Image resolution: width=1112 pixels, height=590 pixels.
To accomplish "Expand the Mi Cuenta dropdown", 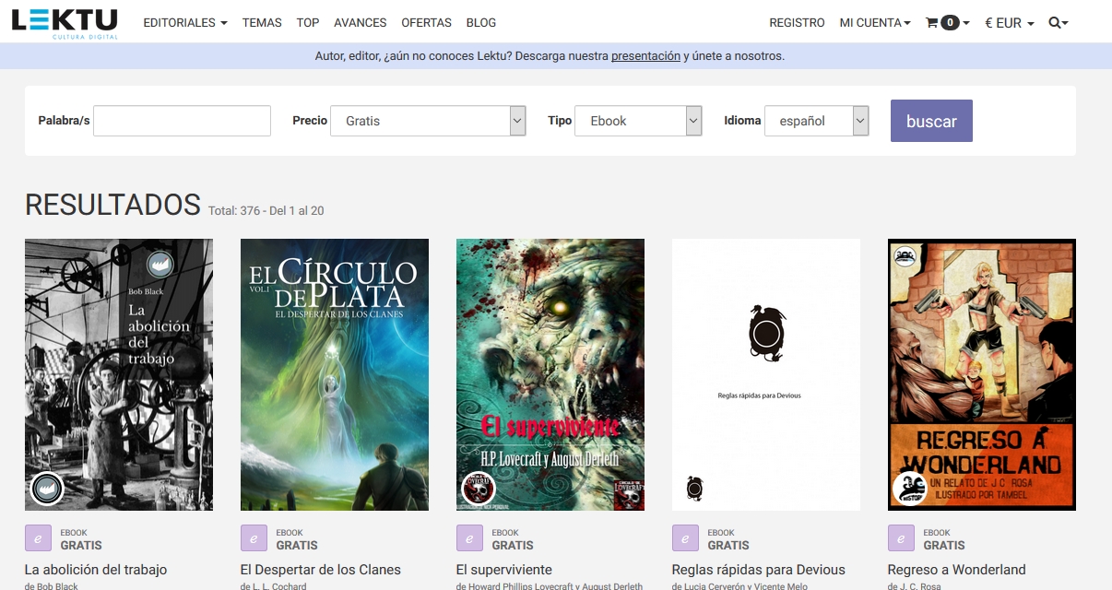I will 875,23.
